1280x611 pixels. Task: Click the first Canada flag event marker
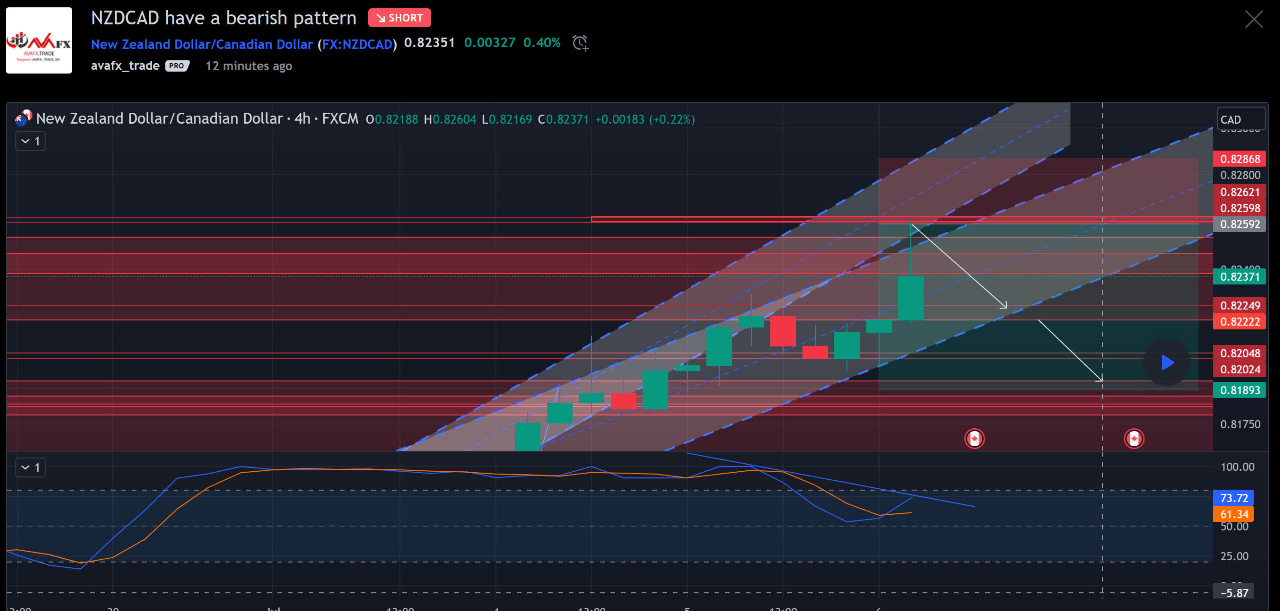pos(974,439)
